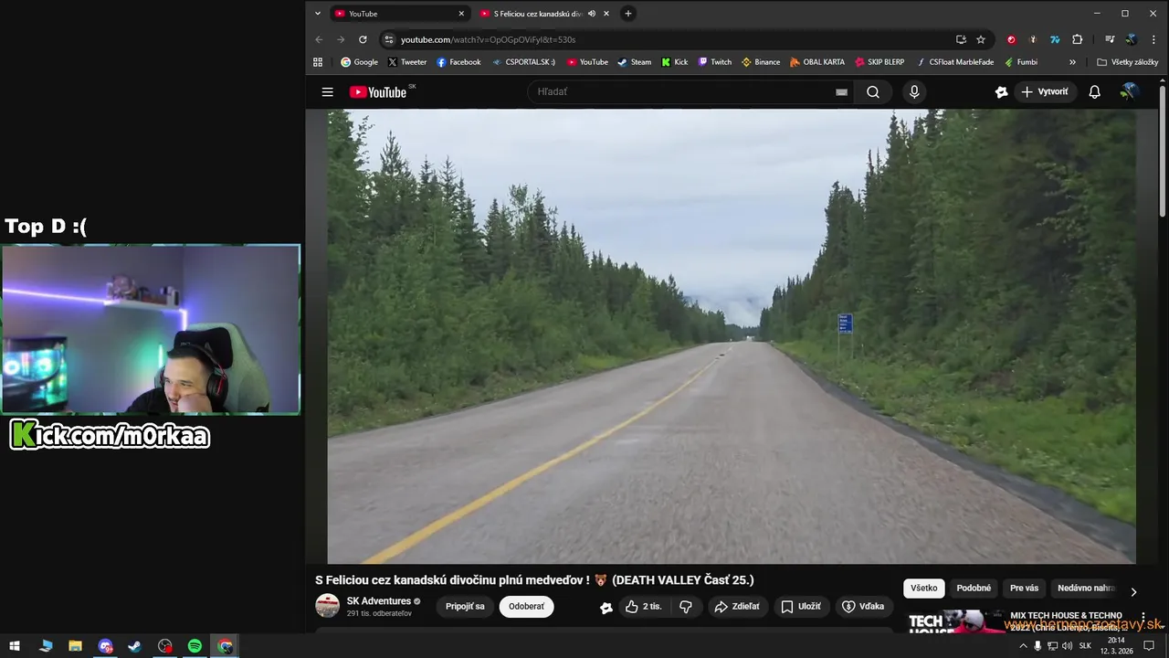The image size is (1169, 658).
Task: Bookmark this page with the star icon
Action: coord(981,39)
